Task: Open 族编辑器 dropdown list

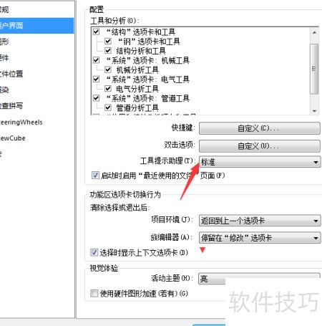Action: 260,238
